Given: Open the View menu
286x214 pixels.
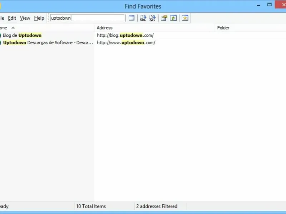Looking at the screenshot, I should (x=25, y=18).
